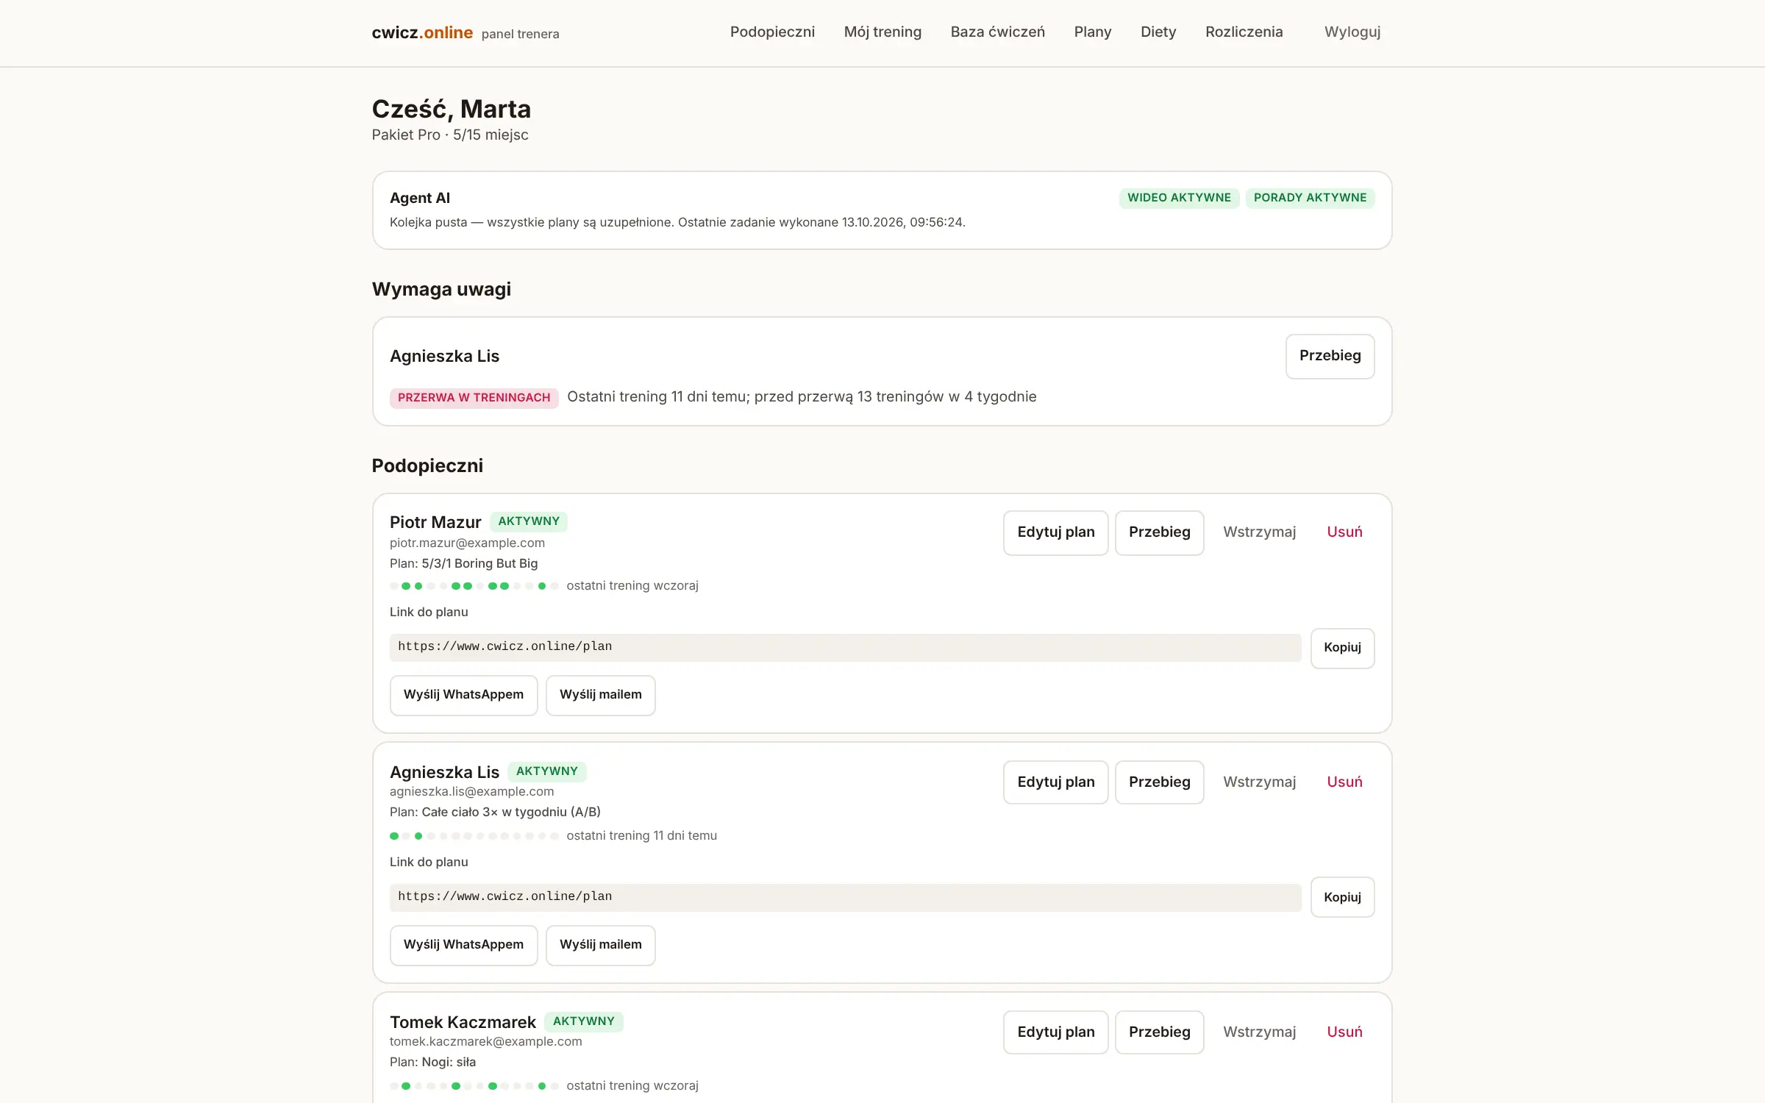Go to Mój trening page

click(x=883, y=32)
